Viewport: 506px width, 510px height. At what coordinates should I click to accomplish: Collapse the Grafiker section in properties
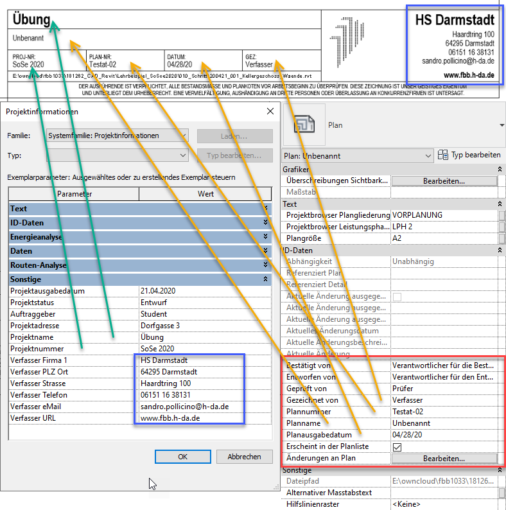(x=500, y=168)
